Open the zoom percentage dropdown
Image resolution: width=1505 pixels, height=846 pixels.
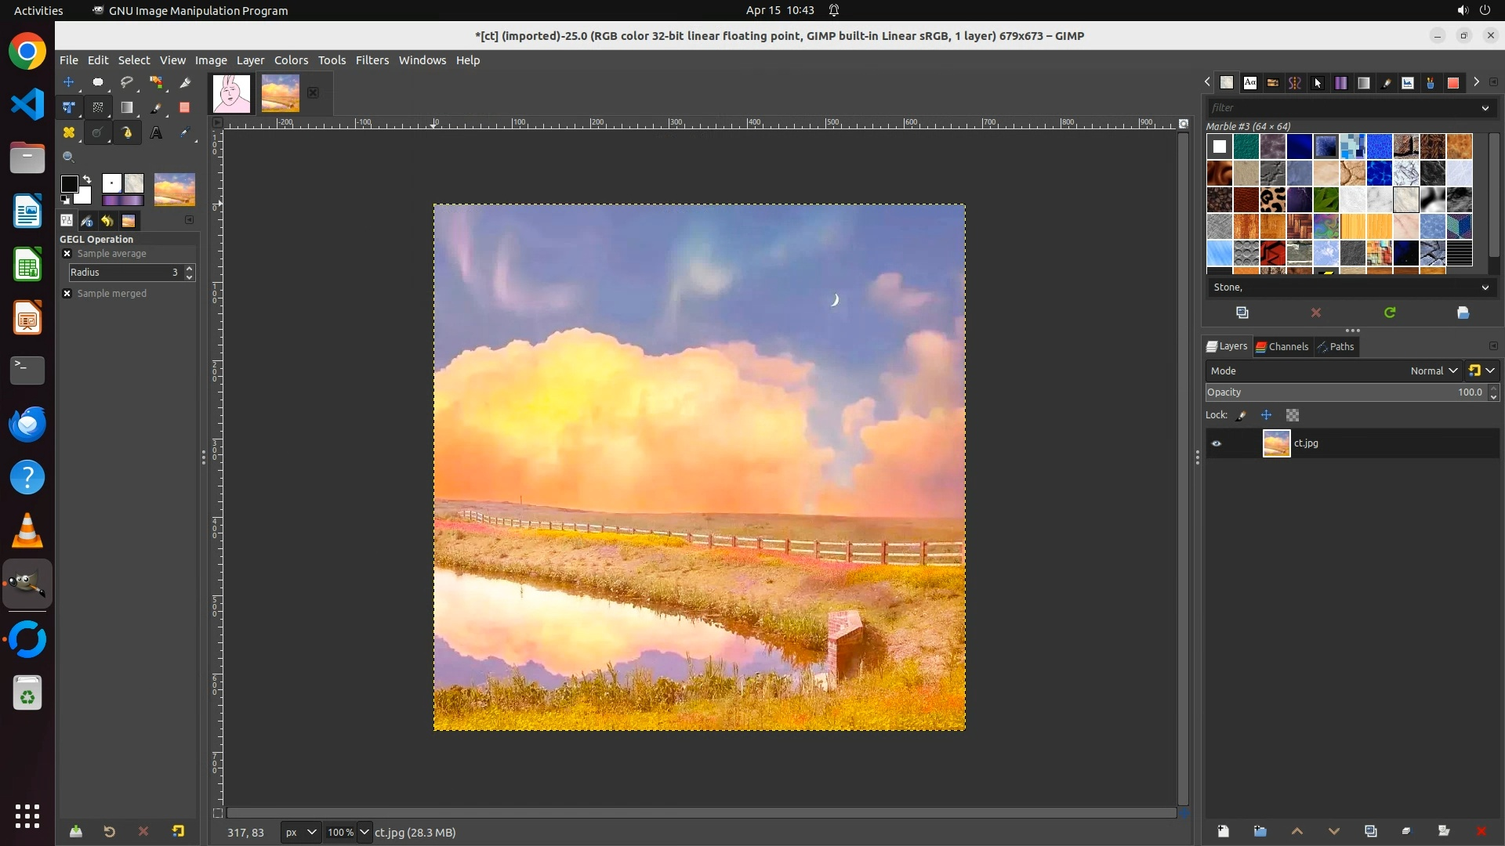pos(364,833)
